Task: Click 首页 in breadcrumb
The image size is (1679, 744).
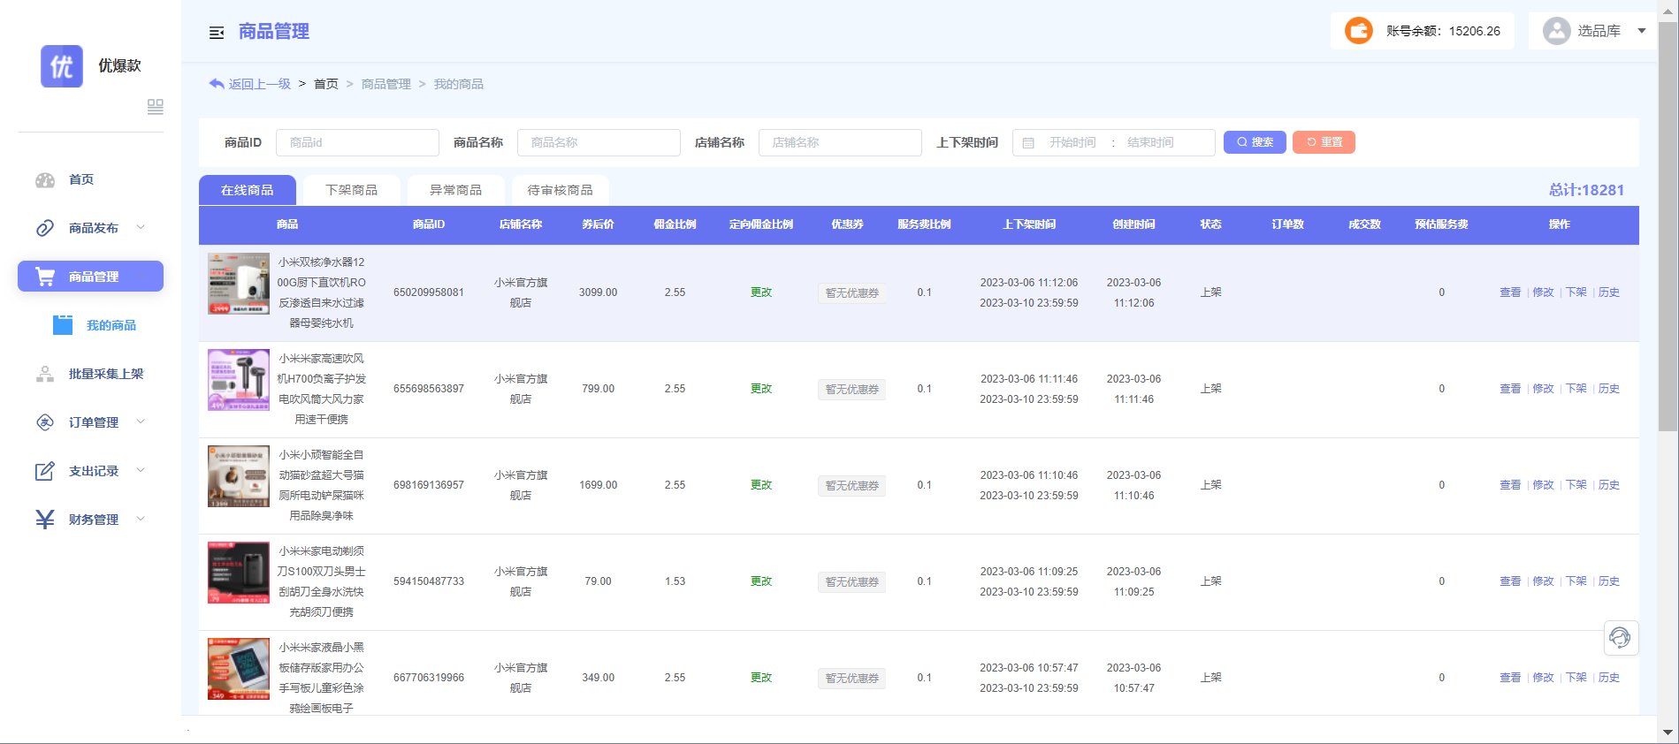Action: pyautogui.click(x=326, y=84)
